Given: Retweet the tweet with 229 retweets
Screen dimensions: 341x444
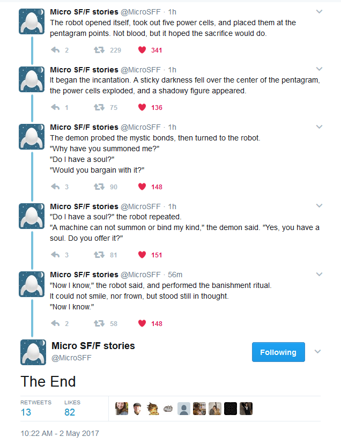Looking at the screenshot, I should tap(99, 50).
